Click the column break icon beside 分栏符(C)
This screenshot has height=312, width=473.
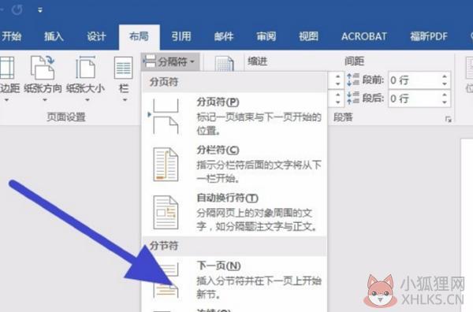click(166, 165)
